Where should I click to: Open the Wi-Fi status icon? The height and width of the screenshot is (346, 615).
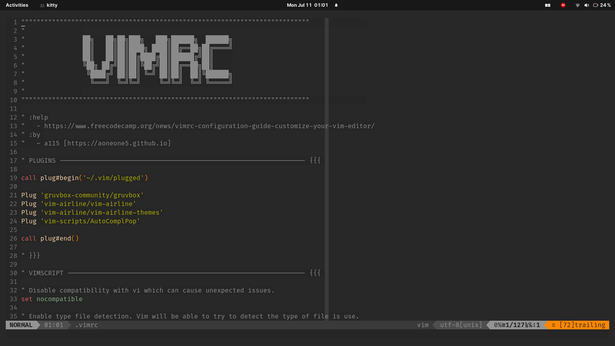pyautogui.click(x=577, y=5)
